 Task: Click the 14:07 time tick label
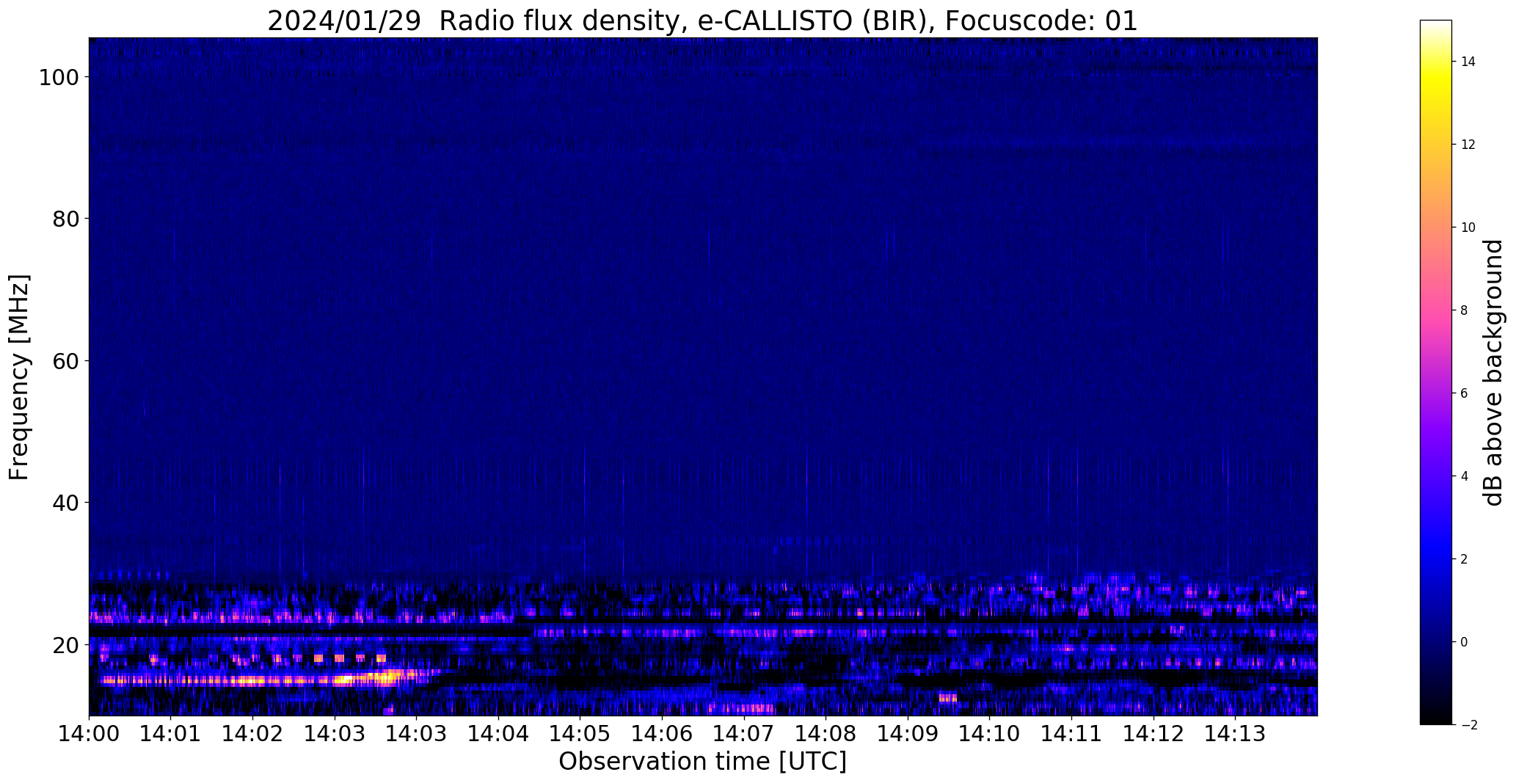(744, 733)
